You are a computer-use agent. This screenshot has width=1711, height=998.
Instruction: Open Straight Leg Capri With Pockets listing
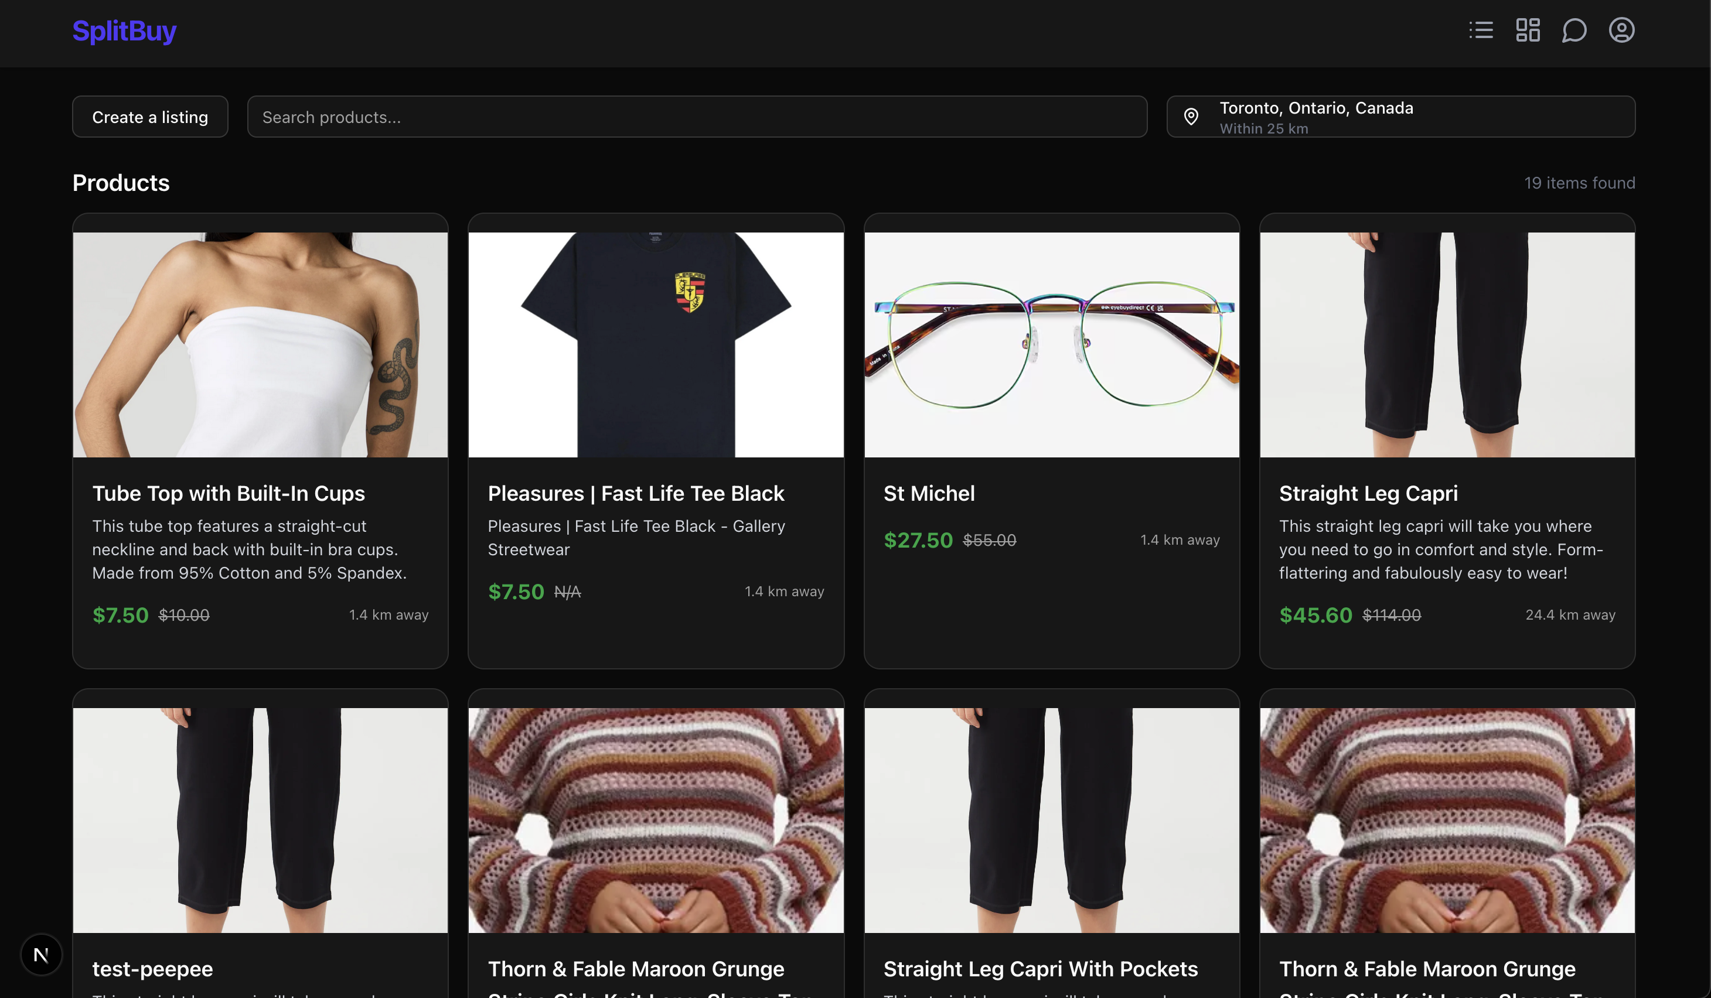pyautogui.click(x=1040, y=969)
